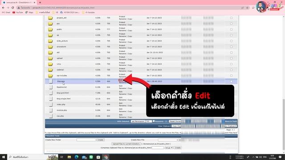Open the Gmail bookmark
The height and width of the screenshot is (160, 285).
[x=6, y=12]
